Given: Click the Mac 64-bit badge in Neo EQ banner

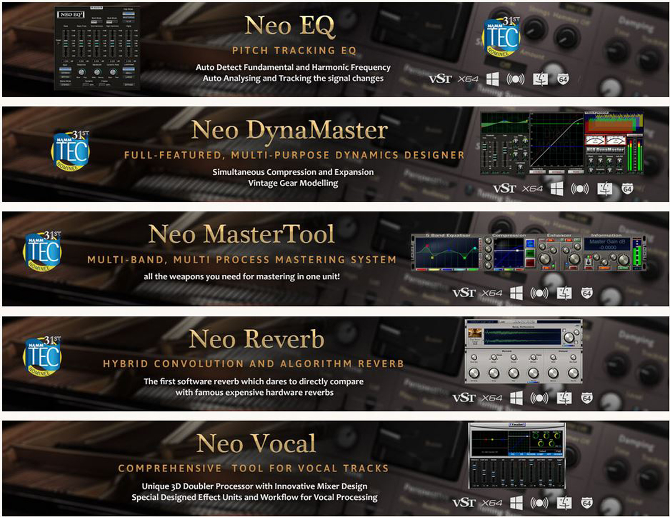Looking at the screenshot, I should (562, 79).
